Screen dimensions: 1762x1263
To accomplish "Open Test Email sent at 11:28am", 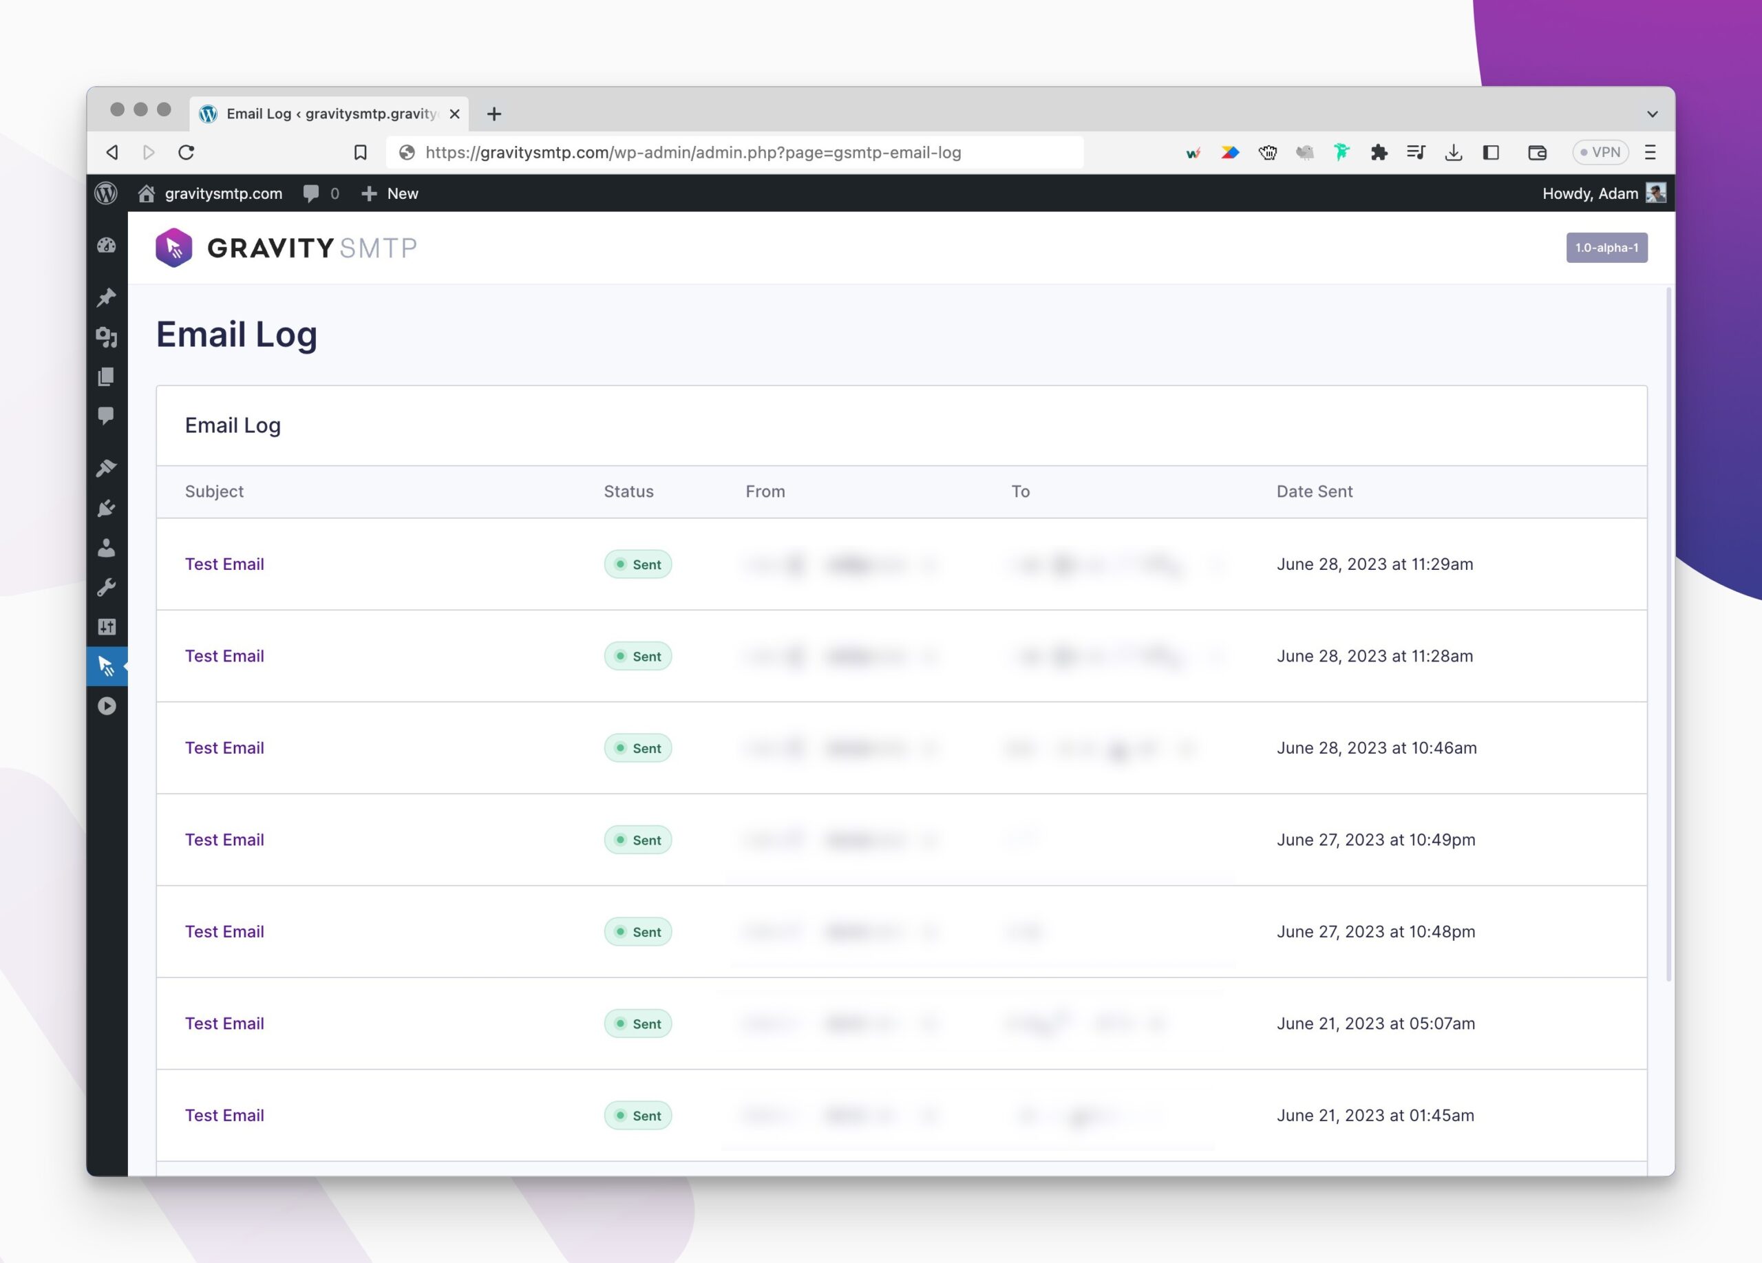I will click(224, 655).
